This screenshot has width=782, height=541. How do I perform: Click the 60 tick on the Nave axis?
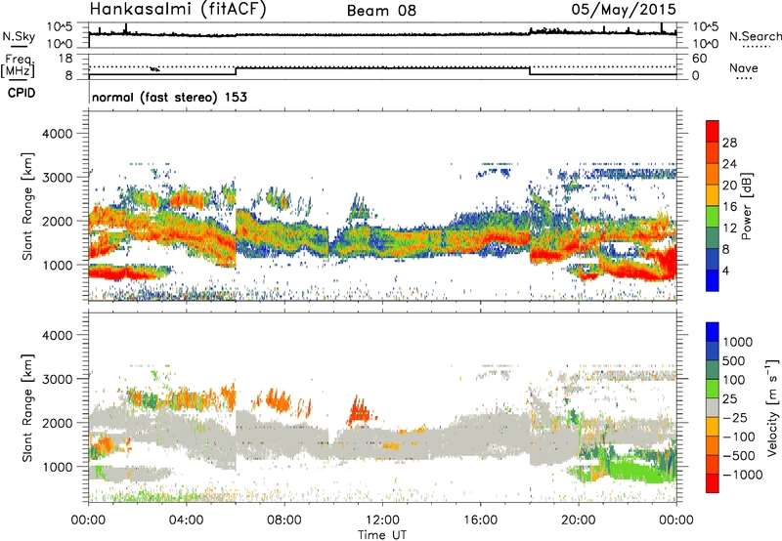tap(700, 59)
